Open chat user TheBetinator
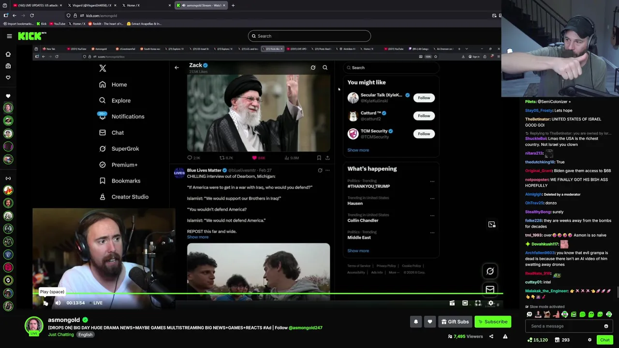This screenshot has height=348, width=619. click(x=537, y=119)
